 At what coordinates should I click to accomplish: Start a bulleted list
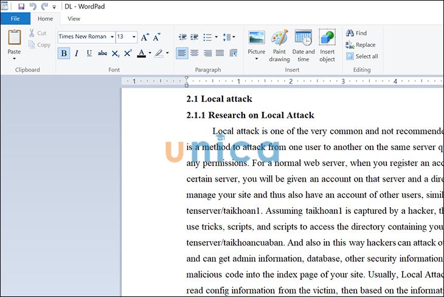coord(207,37)
